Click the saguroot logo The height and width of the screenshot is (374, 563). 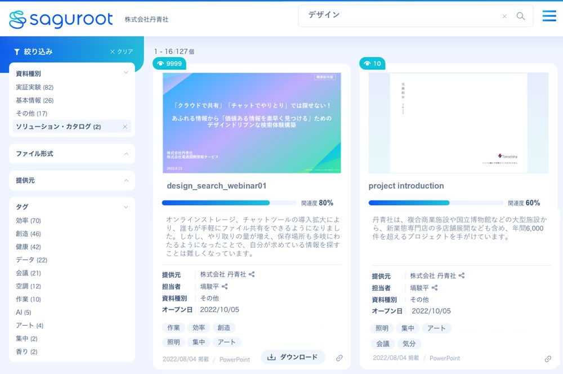tap(61, 19)
